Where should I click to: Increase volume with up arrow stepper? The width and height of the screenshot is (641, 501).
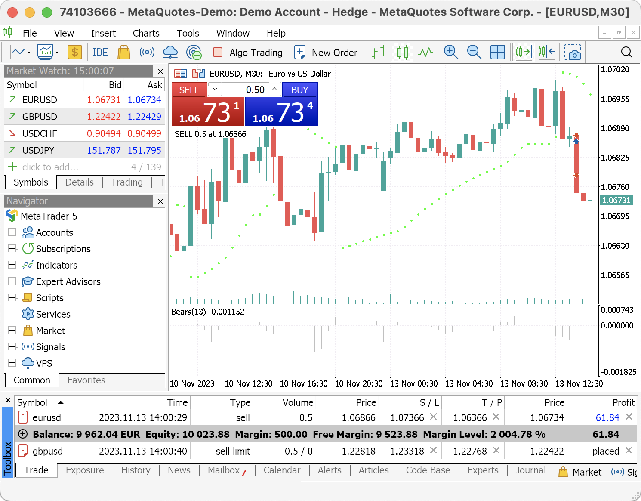[x=274, y=90]
